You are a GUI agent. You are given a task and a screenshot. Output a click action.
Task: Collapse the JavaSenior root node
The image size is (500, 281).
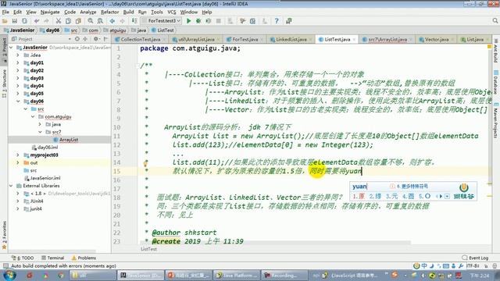click(x=11, y=48)
